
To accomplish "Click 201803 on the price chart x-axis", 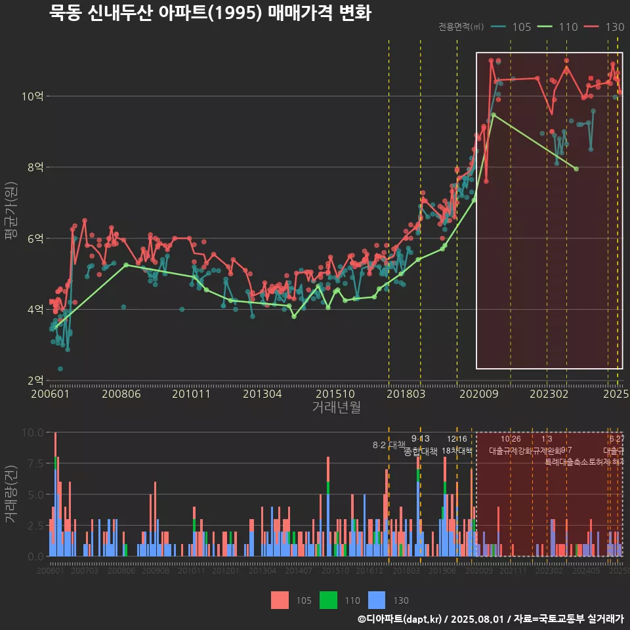I will [x=406, y=394].
